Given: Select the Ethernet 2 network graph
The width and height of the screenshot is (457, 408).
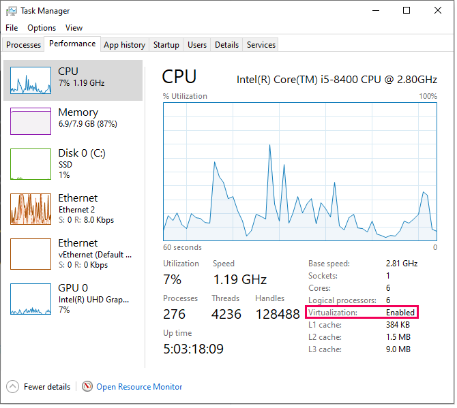Looking at the screenshot, I should point(31,209).
